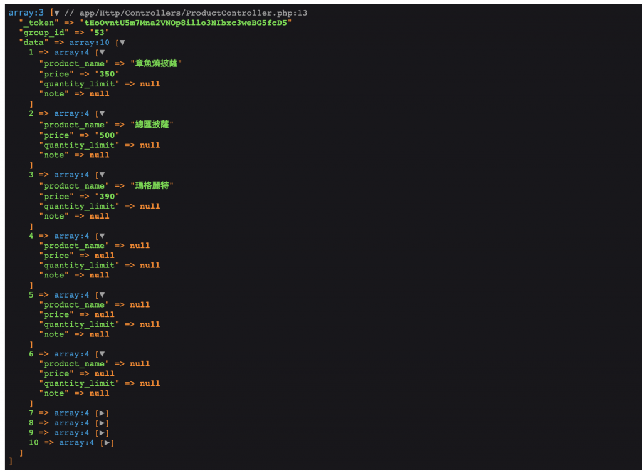Click price value "390"
The image size is (642, 471).
point(107,197)
